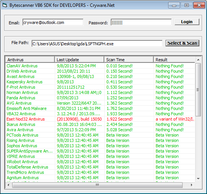The image size is (207, 194).
Task: Close the Bytescanner window
Action: coord(199,5)
